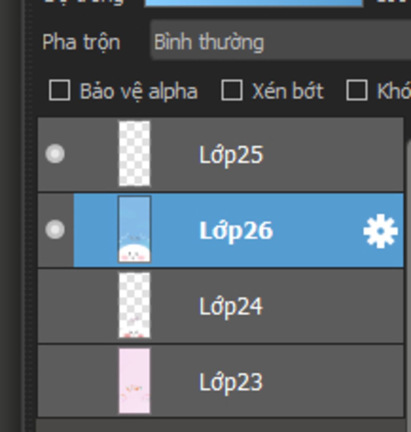
Task: Hide the Lớp26 layer via its dot
Action: [55, 230]
